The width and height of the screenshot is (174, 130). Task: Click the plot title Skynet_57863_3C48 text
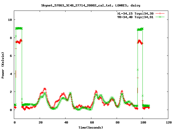pyautogui.click(x=91, y=5)
